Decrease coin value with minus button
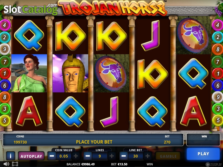 [x=52, y=156]
